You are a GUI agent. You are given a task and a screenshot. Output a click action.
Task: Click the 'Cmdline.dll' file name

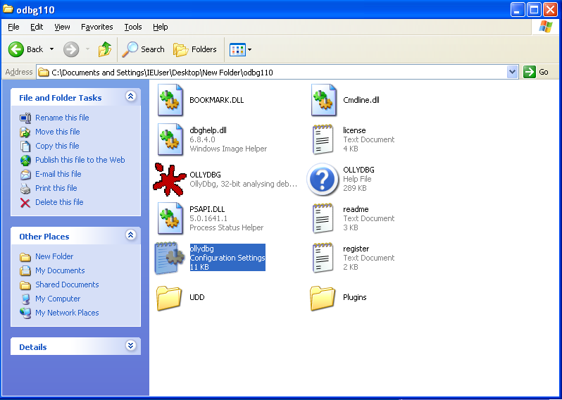pos(361,100)
